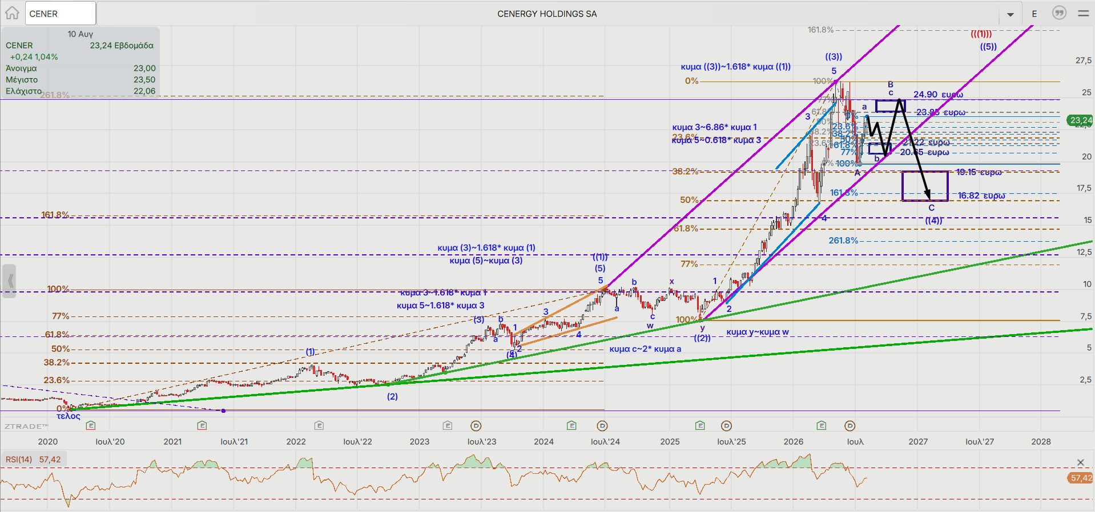Click the 'κυμα (5)~κυμα (3)' annotation
Viewport: 1095px width, 512px height.
(x=486, y=261)
